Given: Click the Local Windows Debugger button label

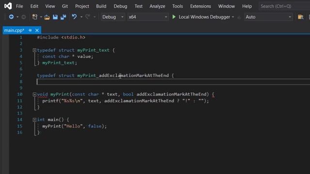Looking at the screenshot, I should (204, 17).
